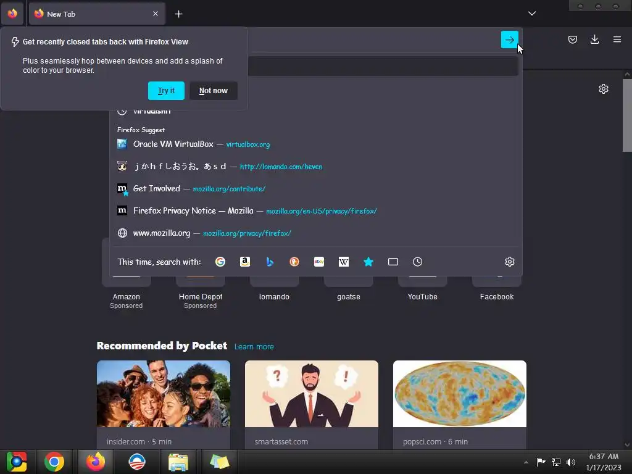Open the Downloads toolbar icon
The height and width of the screenshot is (474, 632).
(x=594, y=39)
